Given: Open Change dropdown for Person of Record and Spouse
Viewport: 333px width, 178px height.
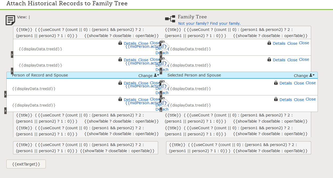Looking at the screenshot, I should [149, 75].
